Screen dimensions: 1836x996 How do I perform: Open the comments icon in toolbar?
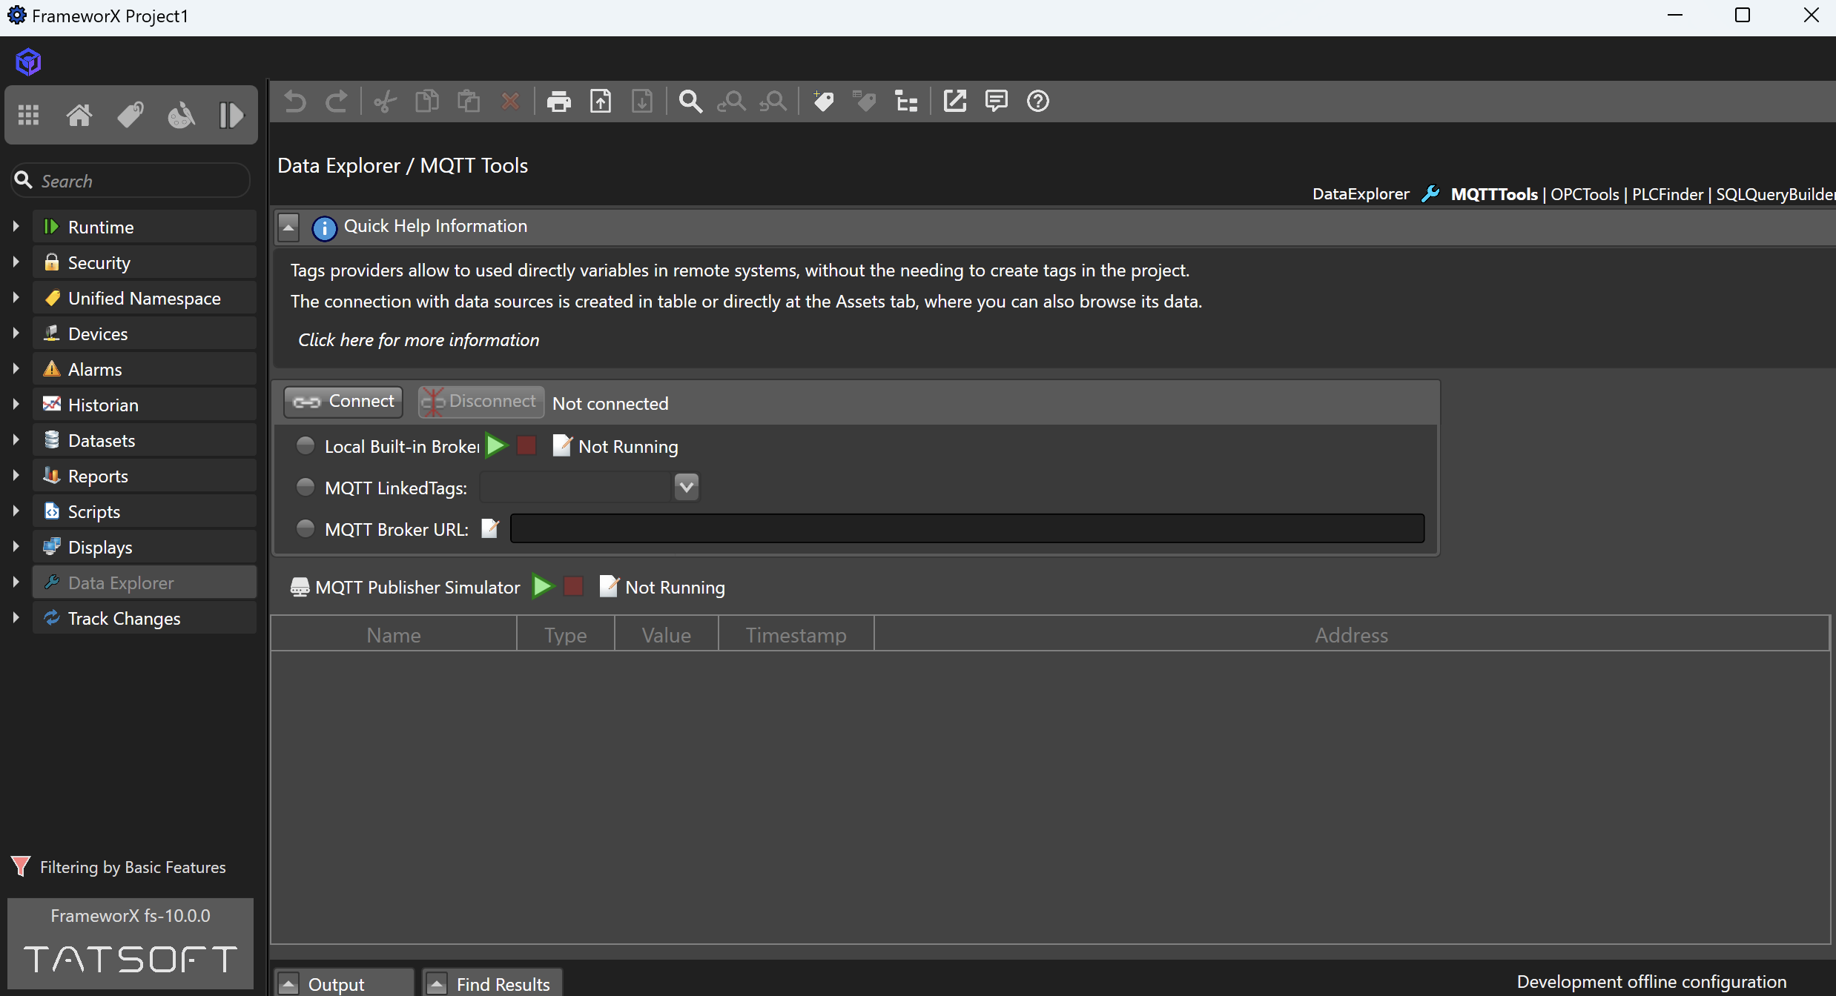997,101
